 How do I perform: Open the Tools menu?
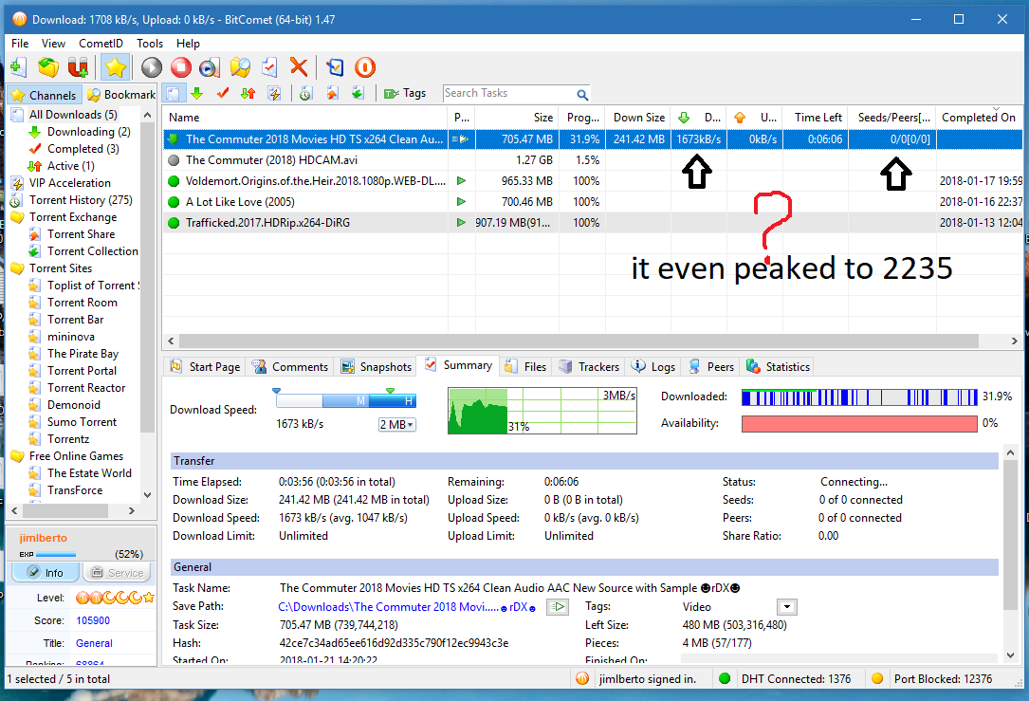(x=150, y=44)
